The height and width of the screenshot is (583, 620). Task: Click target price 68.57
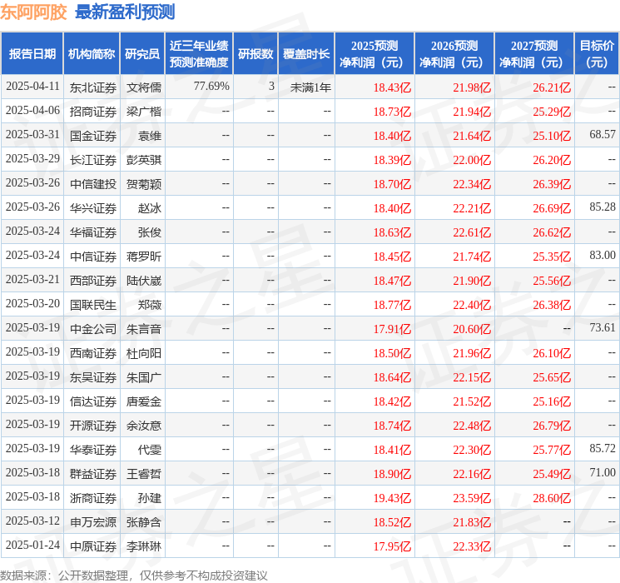603,135
